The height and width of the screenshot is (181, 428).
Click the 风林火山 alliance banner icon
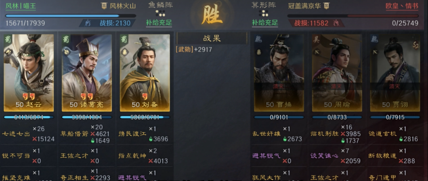click(x=104, y=6)
